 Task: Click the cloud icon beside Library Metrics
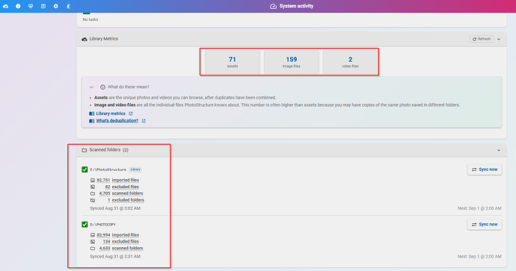tap(85, 39)
